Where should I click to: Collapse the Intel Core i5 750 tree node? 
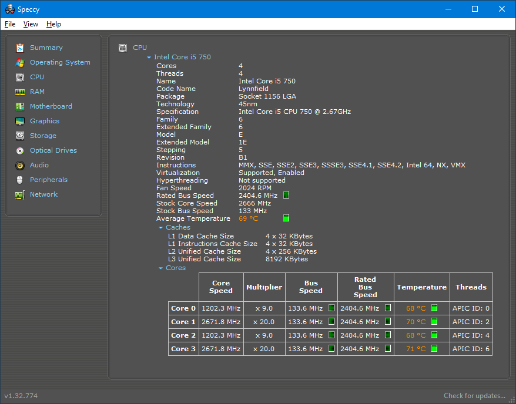click(x=149, y=57)
